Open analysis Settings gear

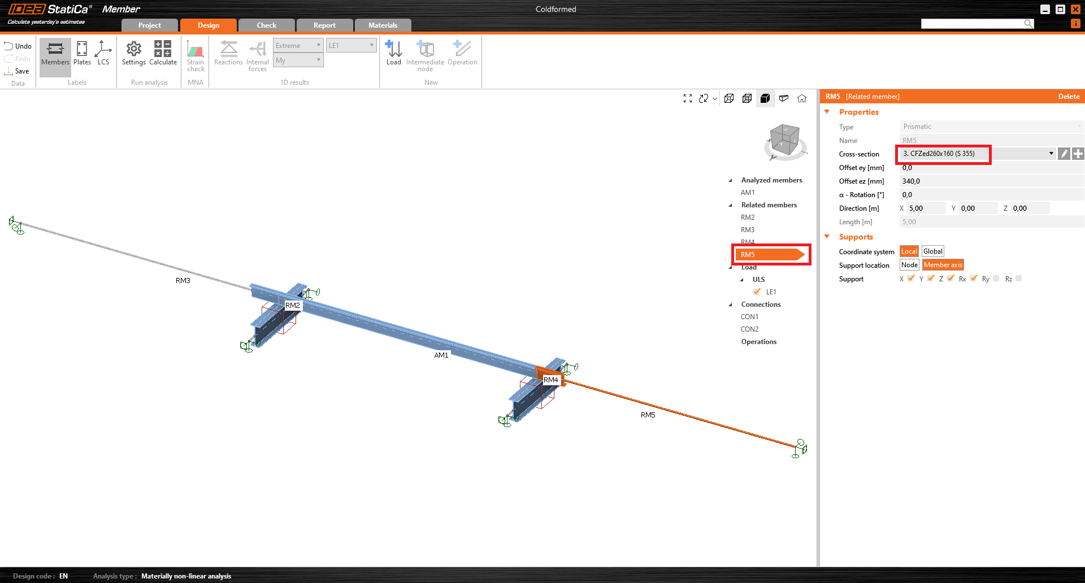coord(133,53)
